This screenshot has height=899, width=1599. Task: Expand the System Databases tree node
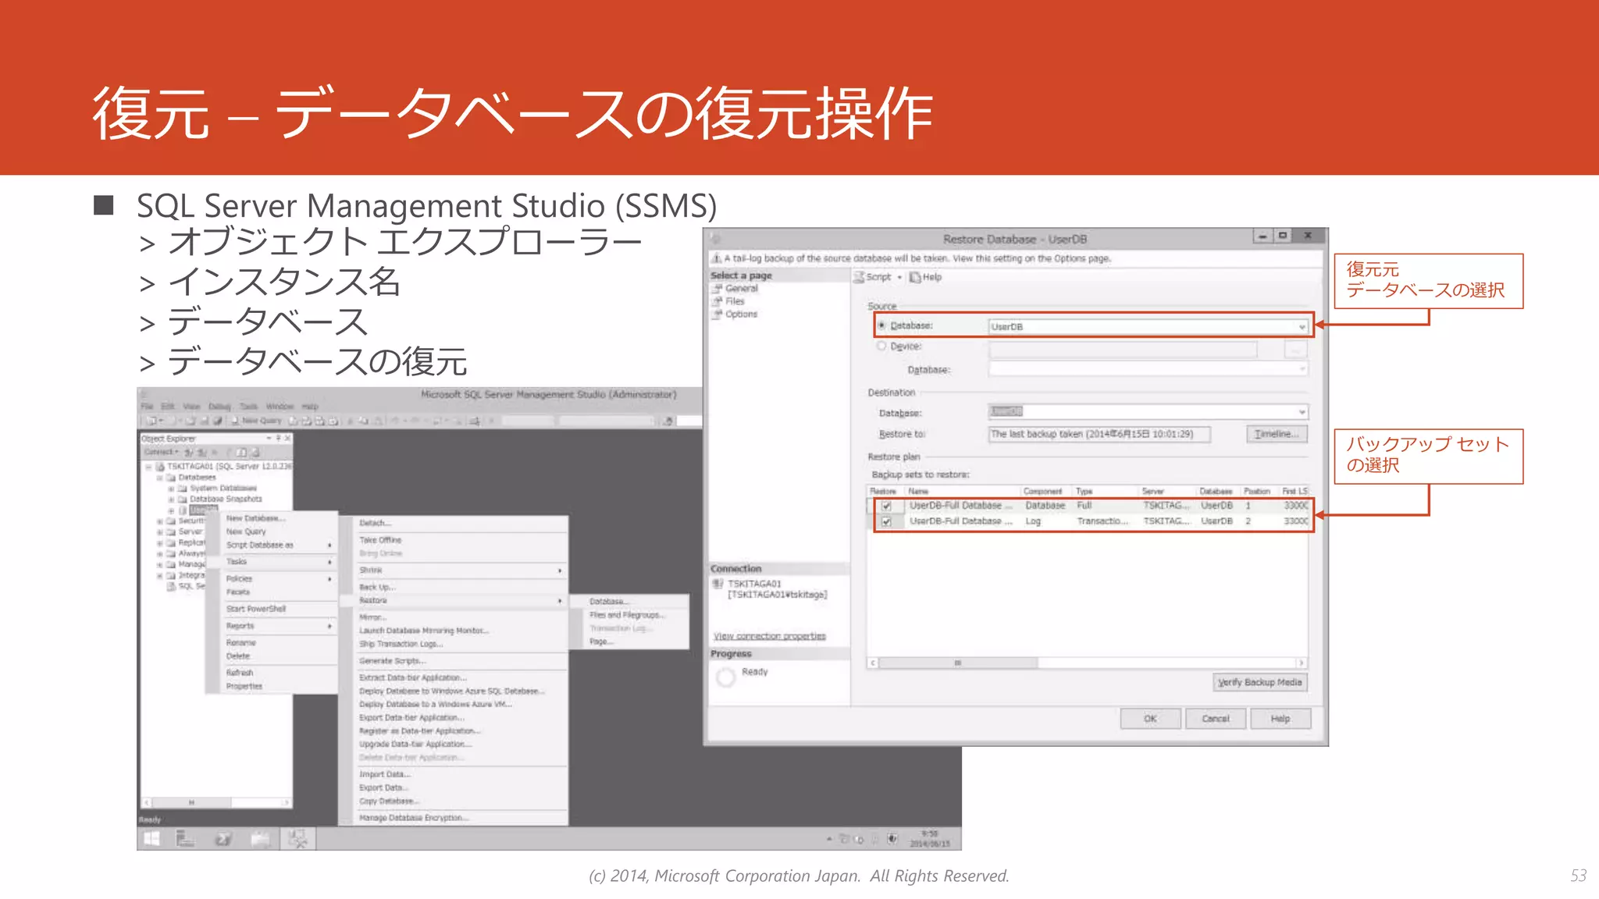pyautogui.click(x=171, y=489)
